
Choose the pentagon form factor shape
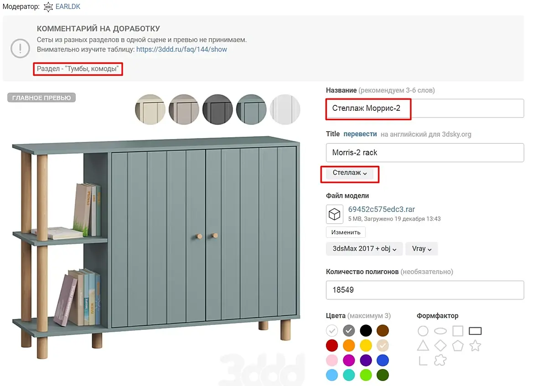[458, 345]
